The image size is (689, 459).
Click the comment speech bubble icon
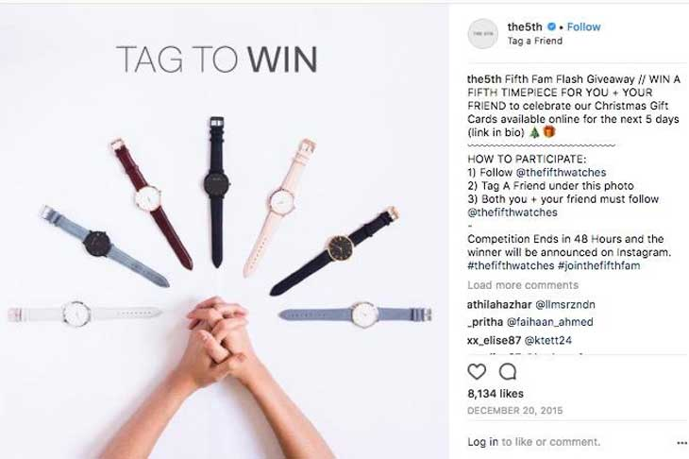point(508,372)
